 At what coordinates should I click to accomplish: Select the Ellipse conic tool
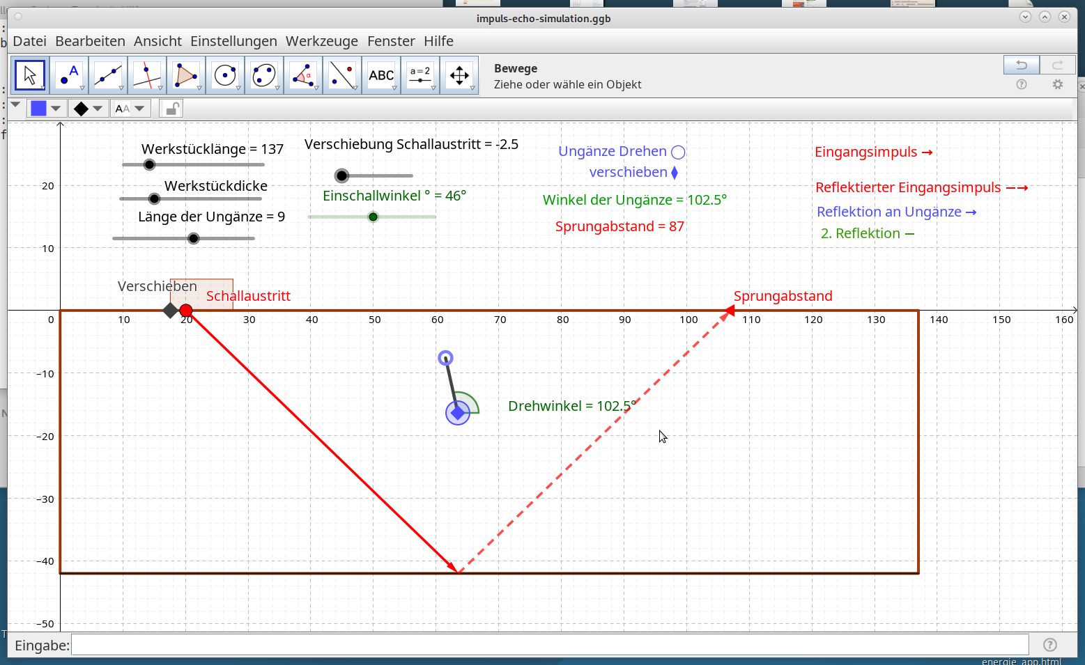click(264, 75)
